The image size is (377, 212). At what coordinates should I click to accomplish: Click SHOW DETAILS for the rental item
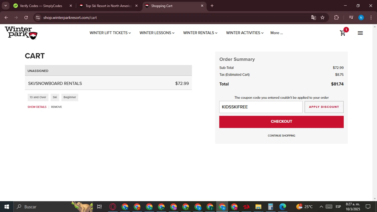tap(37, 107)
